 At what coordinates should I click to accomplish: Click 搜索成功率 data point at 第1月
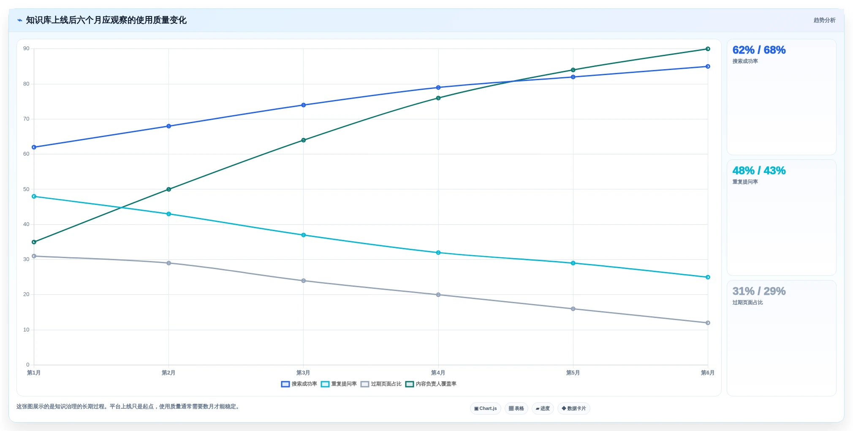coord(34,147)
